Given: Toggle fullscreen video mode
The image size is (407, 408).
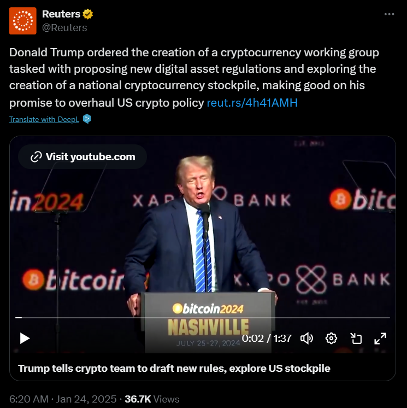Looking at the screenshot, I should pyautogui.click(x=380, y=339).
